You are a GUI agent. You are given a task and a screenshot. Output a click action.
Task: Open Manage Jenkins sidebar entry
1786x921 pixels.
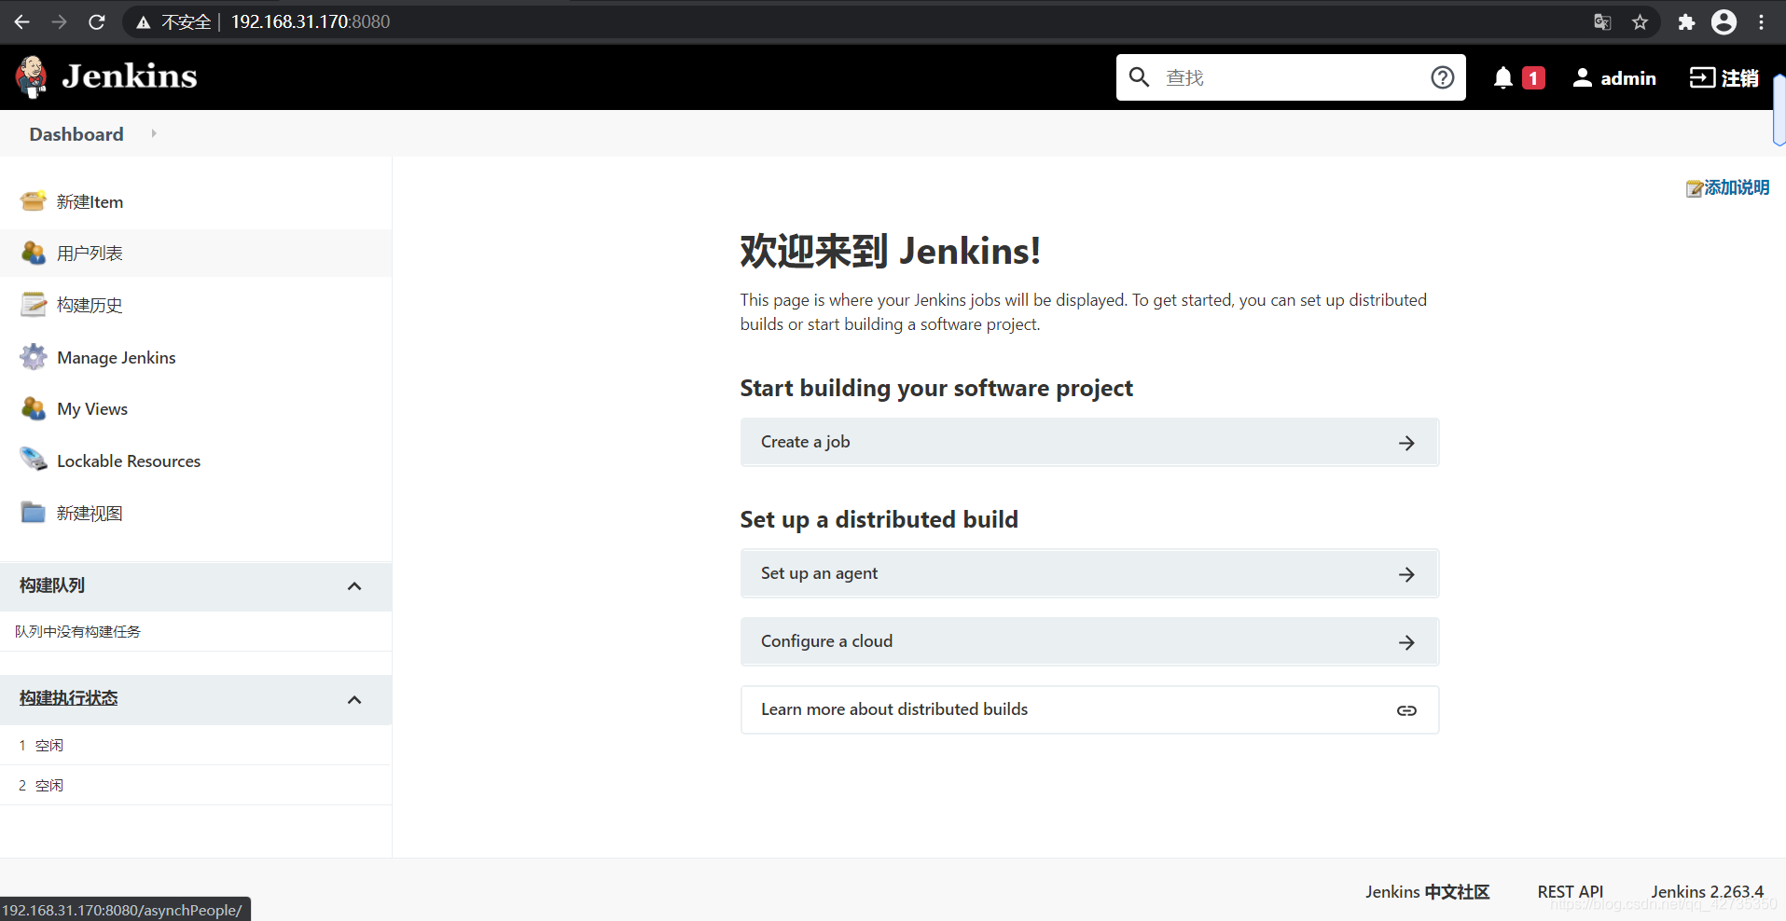coord(117,358)
